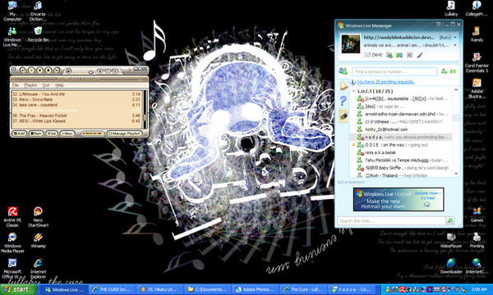The image size is (493, 295).
Task: Select 'MEW - White Lips Kissed' playlist entry
Action: click(x=76, y=121)
